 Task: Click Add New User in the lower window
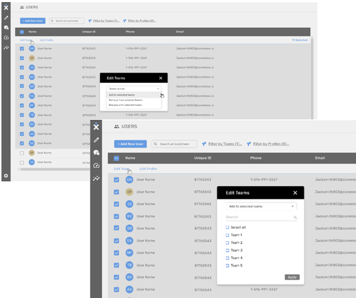[130, 144]
